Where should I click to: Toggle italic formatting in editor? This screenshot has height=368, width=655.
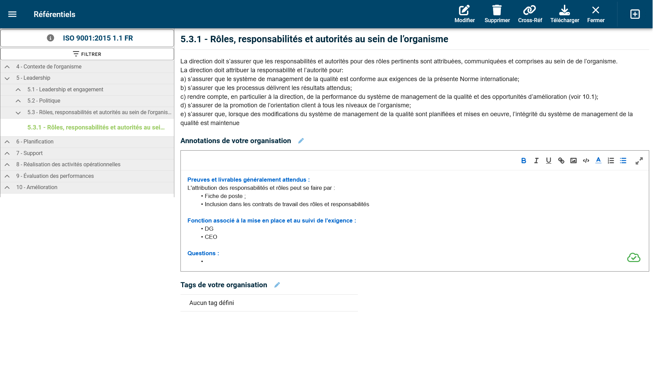click(x=536, y=160)
